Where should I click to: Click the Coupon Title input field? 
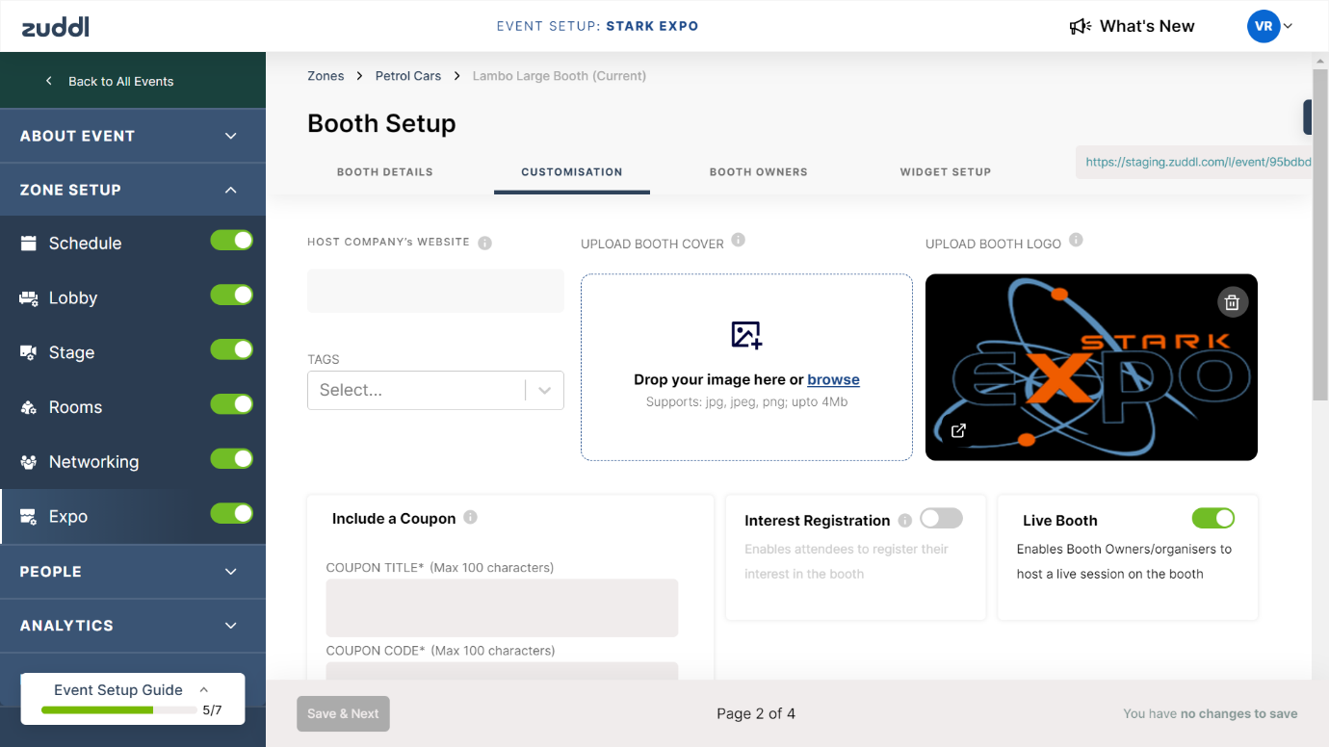click(x=502, y=607)
